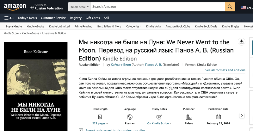The width and height of the screenshot is (253, 131).
Task: Click the share icon beside the title
Action: [241, 42]
